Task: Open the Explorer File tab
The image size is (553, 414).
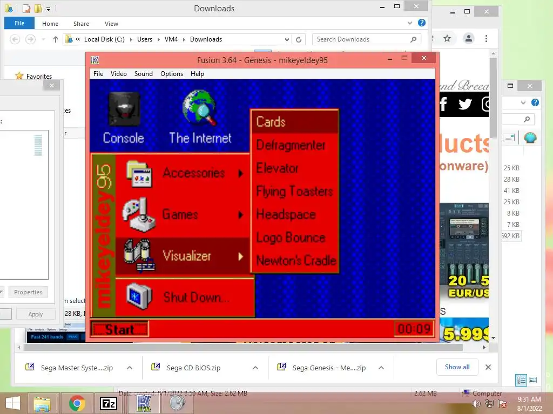Action: [19, 23]
